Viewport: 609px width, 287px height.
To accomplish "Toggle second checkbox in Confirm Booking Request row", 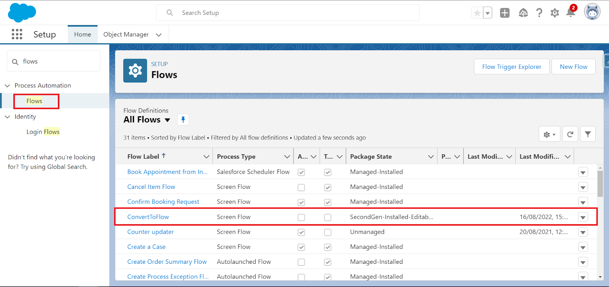I will [x=327, y=202].
